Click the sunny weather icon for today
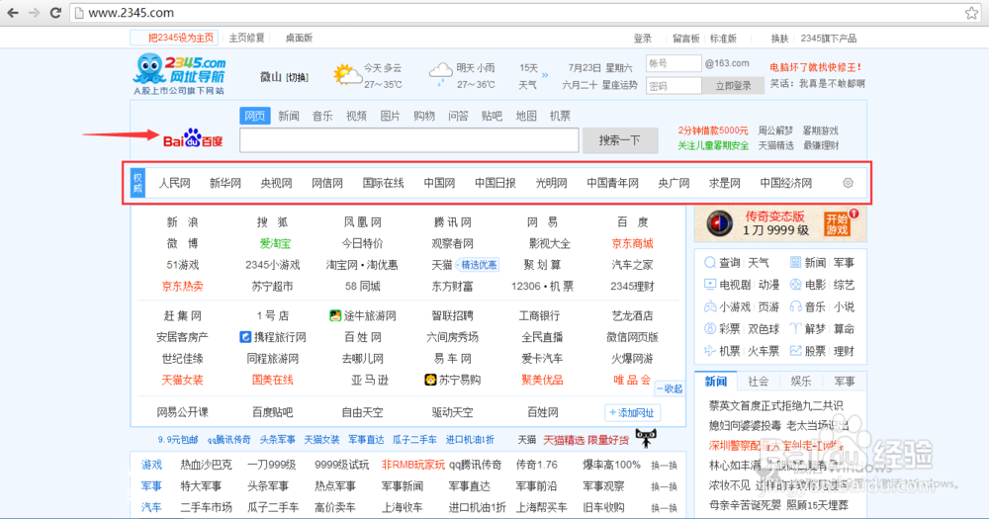The width and height of the screenshot is (989, 519). pyautogui.click(x=346, y=74)
